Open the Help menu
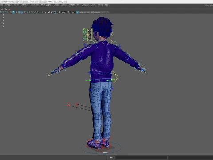 pyautogui.click(x=107, y=5)
